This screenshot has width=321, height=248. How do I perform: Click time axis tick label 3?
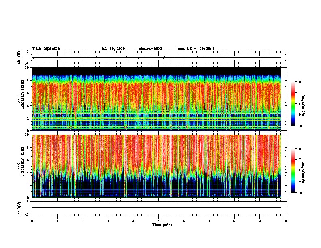click(108, 221)
